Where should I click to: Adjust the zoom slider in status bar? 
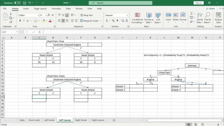point(218,125)
